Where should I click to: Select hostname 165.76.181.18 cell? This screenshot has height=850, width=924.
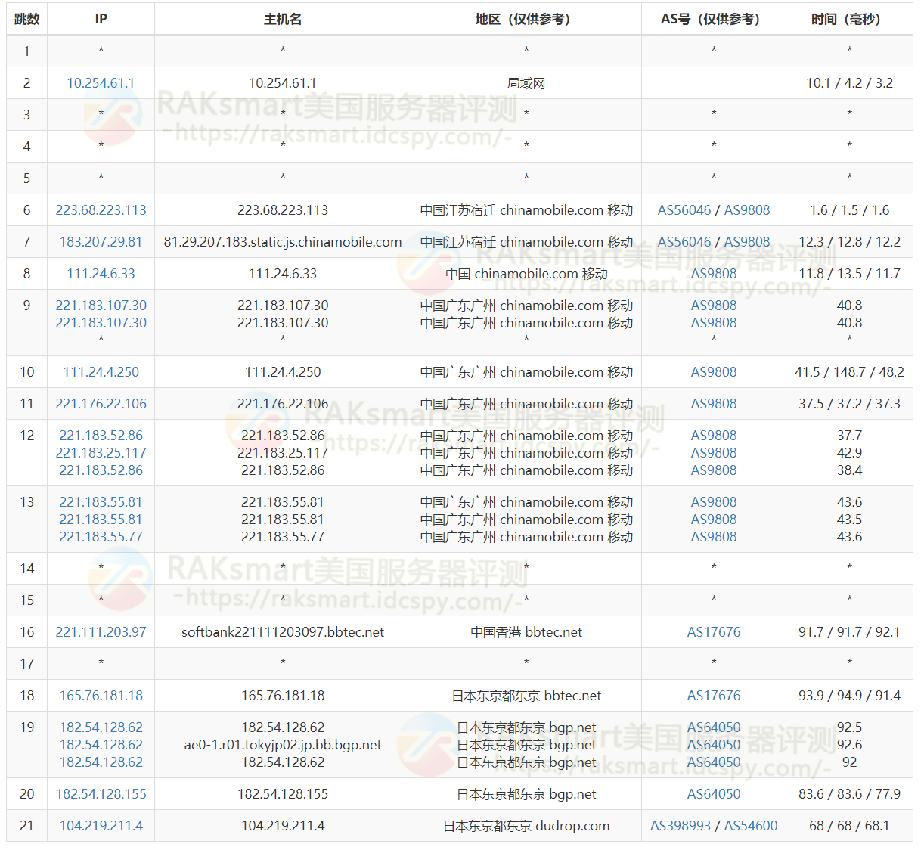(283, 696)
